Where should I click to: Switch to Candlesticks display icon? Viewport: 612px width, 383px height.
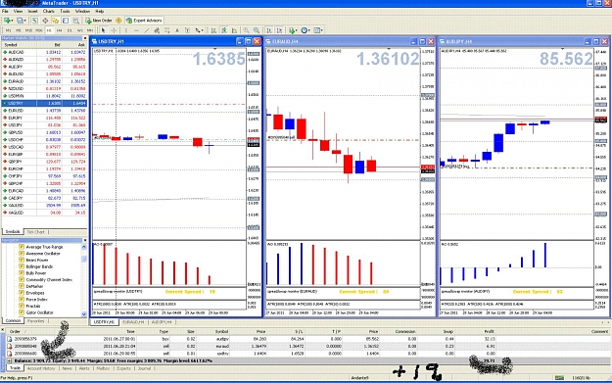(224, 30)
